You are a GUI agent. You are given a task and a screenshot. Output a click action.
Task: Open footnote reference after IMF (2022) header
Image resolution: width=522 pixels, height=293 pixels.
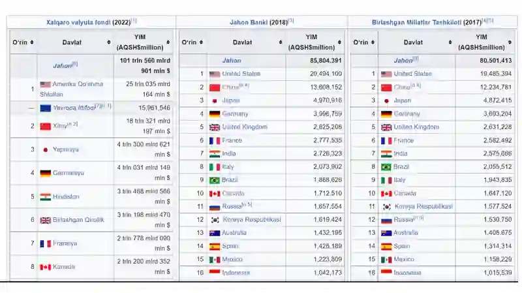click(134, 21)
